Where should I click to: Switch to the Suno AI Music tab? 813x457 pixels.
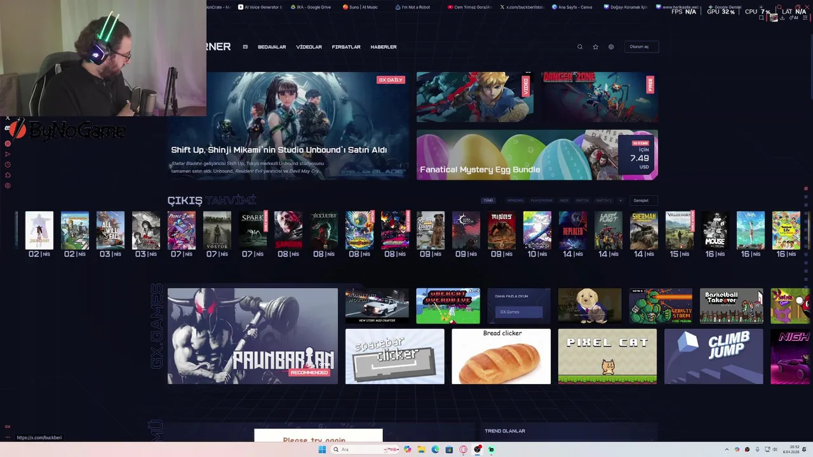(x=361, y=7)
